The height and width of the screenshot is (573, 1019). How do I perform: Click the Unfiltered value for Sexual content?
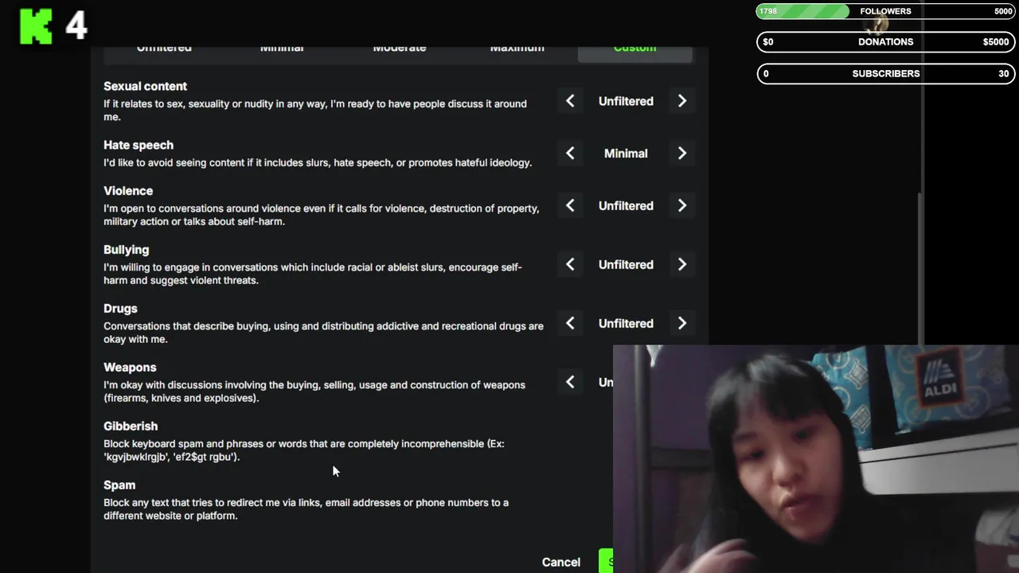tap(626, 101)
